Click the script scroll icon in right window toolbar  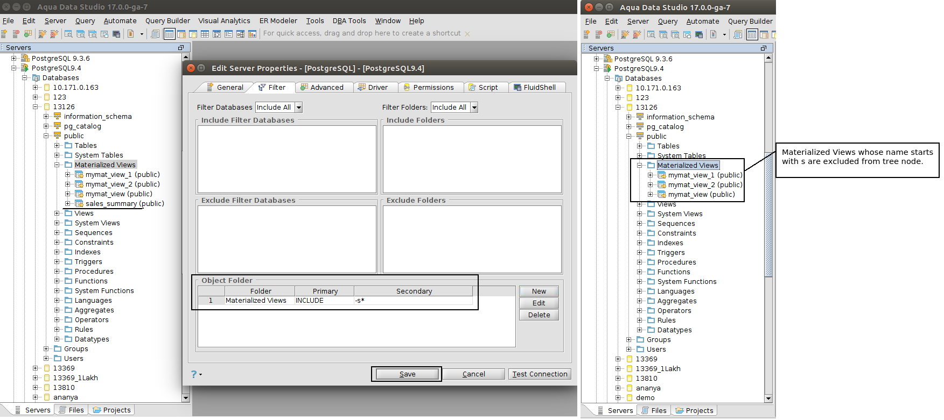(738, 34)
